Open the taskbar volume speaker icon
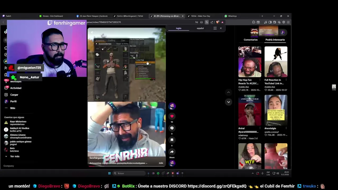The width and height of the screenshot is (338, 190). 278,173
